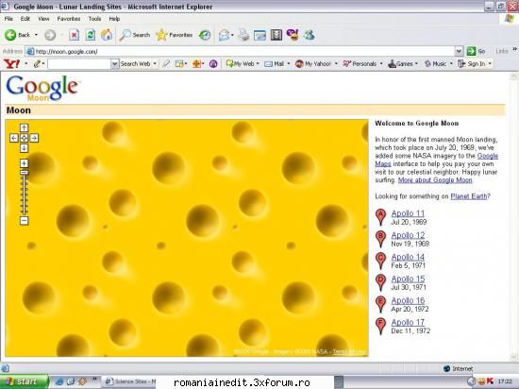Pan the moon map down

(24, 148)
